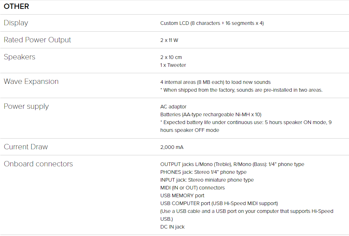Click the OTHER section heading
Viewport: 349px width, 236px height.
pyautogui.click(x=16, y=6)
